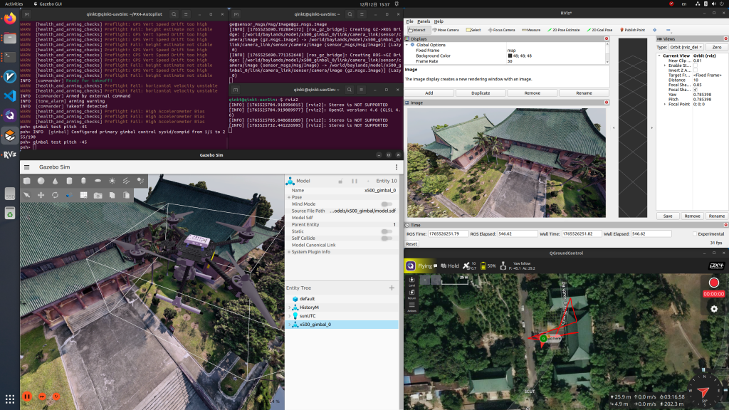Open the Gazebo Sim hamburger menu
This screenshot has width=729, height=410.
(27, 167)
